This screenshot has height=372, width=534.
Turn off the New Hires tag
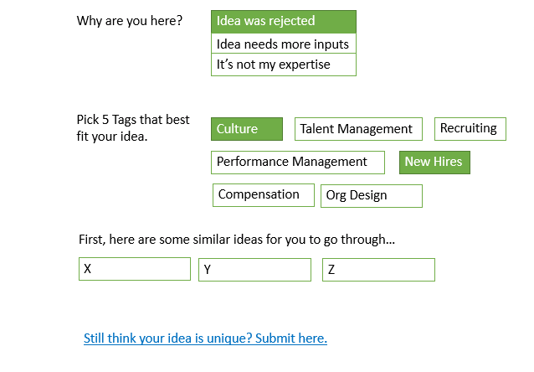coord(434,162)
